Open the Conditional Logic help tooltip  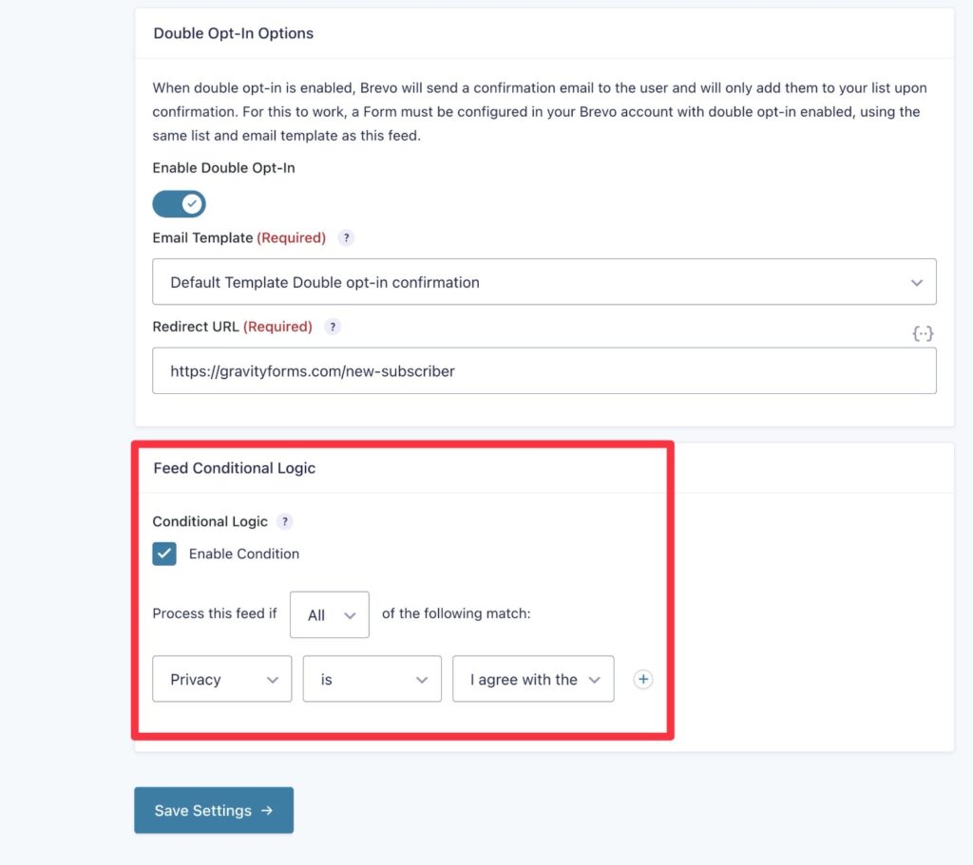coord(285,521)
